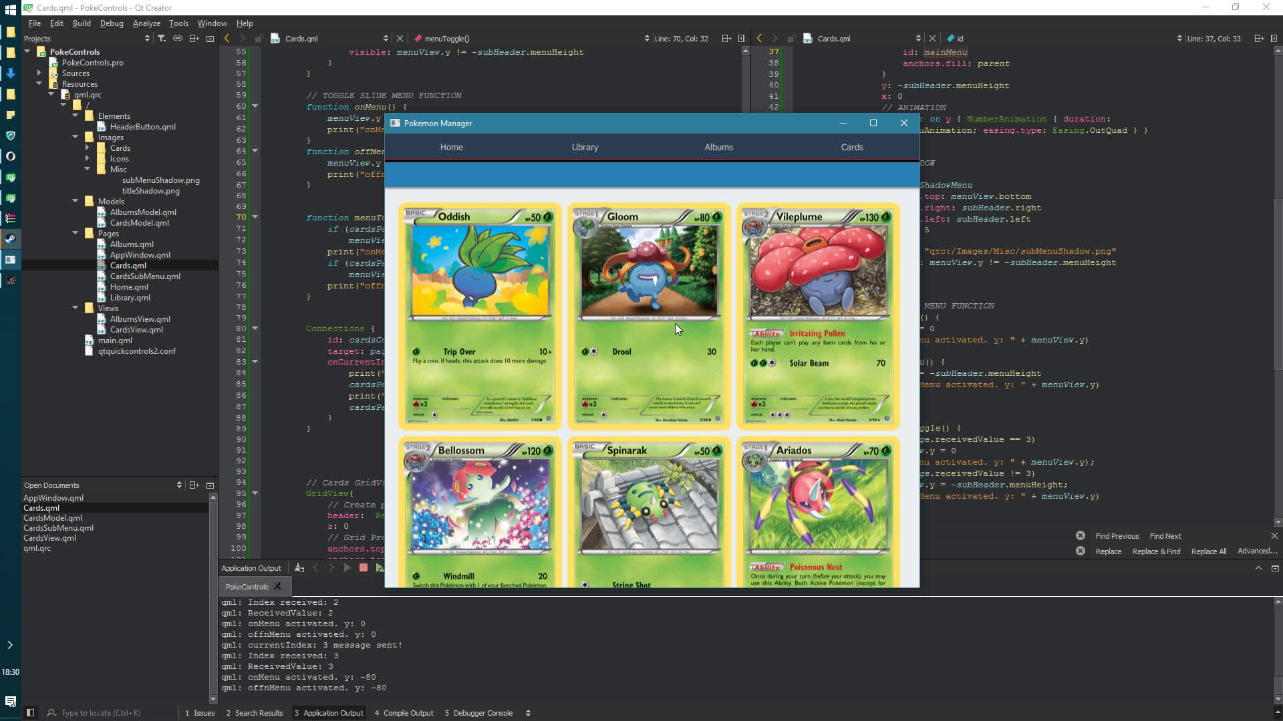Click the Replace All button

[x=1209, y=551]
